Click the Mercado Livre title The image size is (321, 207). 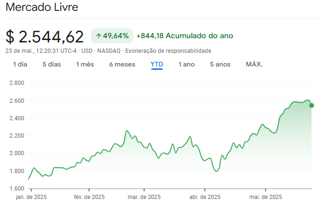[42, 7]
